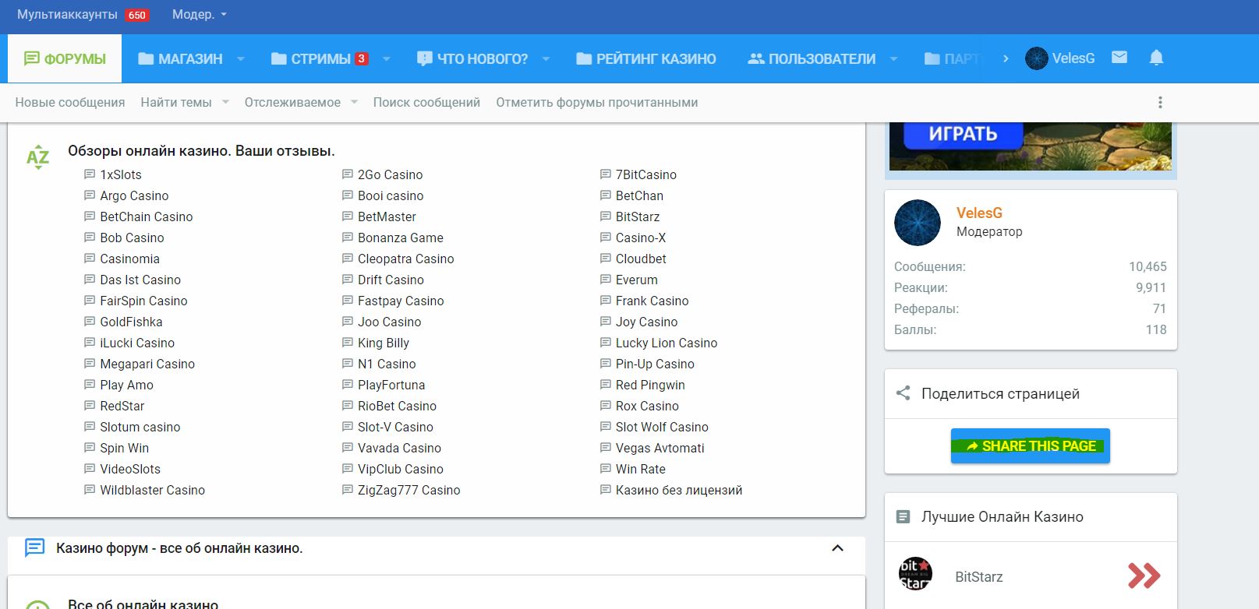Click the forum icon beside 1xSlots
The width and height of the screenshot is (1259, 609).
click(x=90, y=174)
